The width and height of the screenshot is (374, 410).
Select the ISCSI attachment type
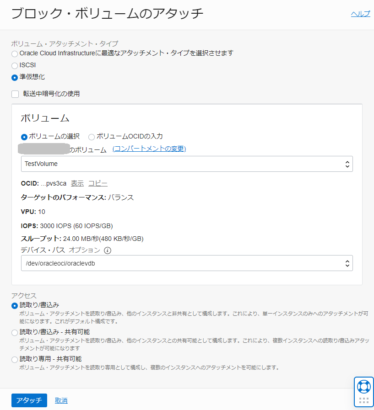[x=14, y=65]
